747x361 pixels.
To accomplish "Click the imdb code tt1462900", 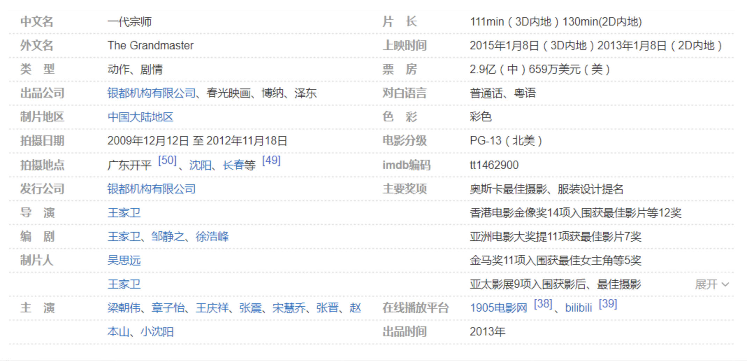I will coord(494,165).
